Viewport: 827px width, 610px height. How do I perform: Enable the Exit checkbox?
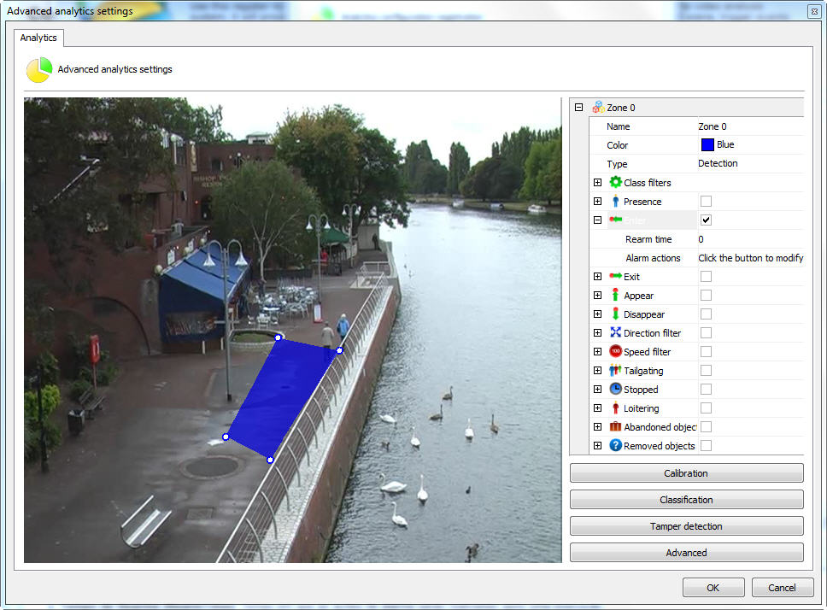point(706,276)
